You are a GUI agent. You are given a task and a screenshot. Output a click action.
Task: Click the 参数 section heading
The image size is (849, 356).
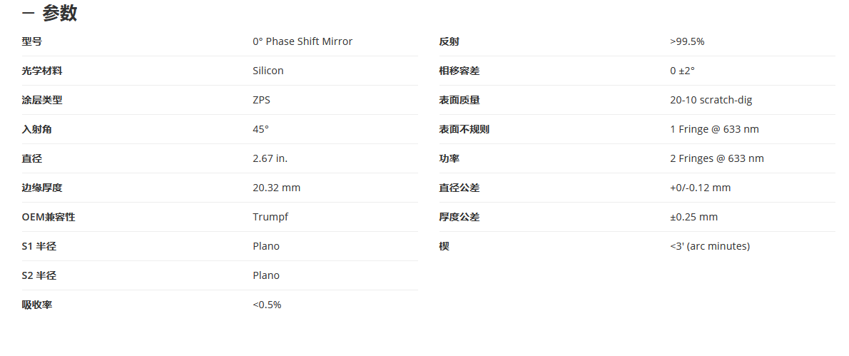[59, 14]
